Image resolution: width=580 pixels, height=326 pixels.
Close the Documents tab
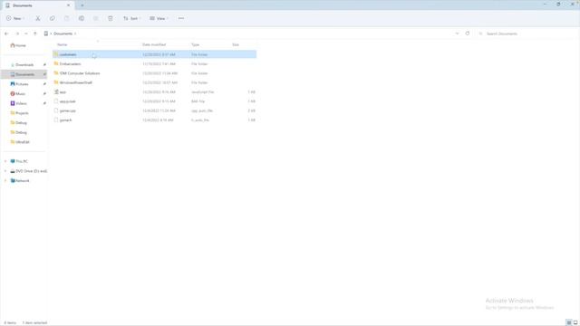68,5
